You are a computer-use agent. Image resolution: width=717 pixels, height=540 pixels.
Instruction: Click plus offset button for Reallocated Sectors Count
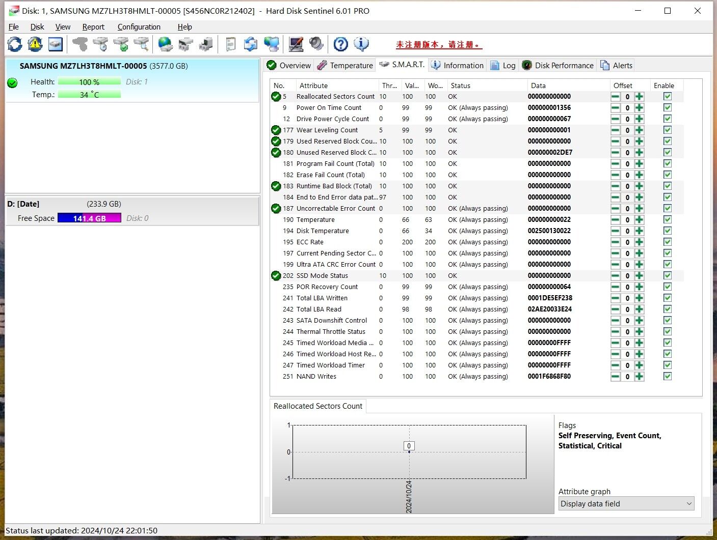pos(639,96)
